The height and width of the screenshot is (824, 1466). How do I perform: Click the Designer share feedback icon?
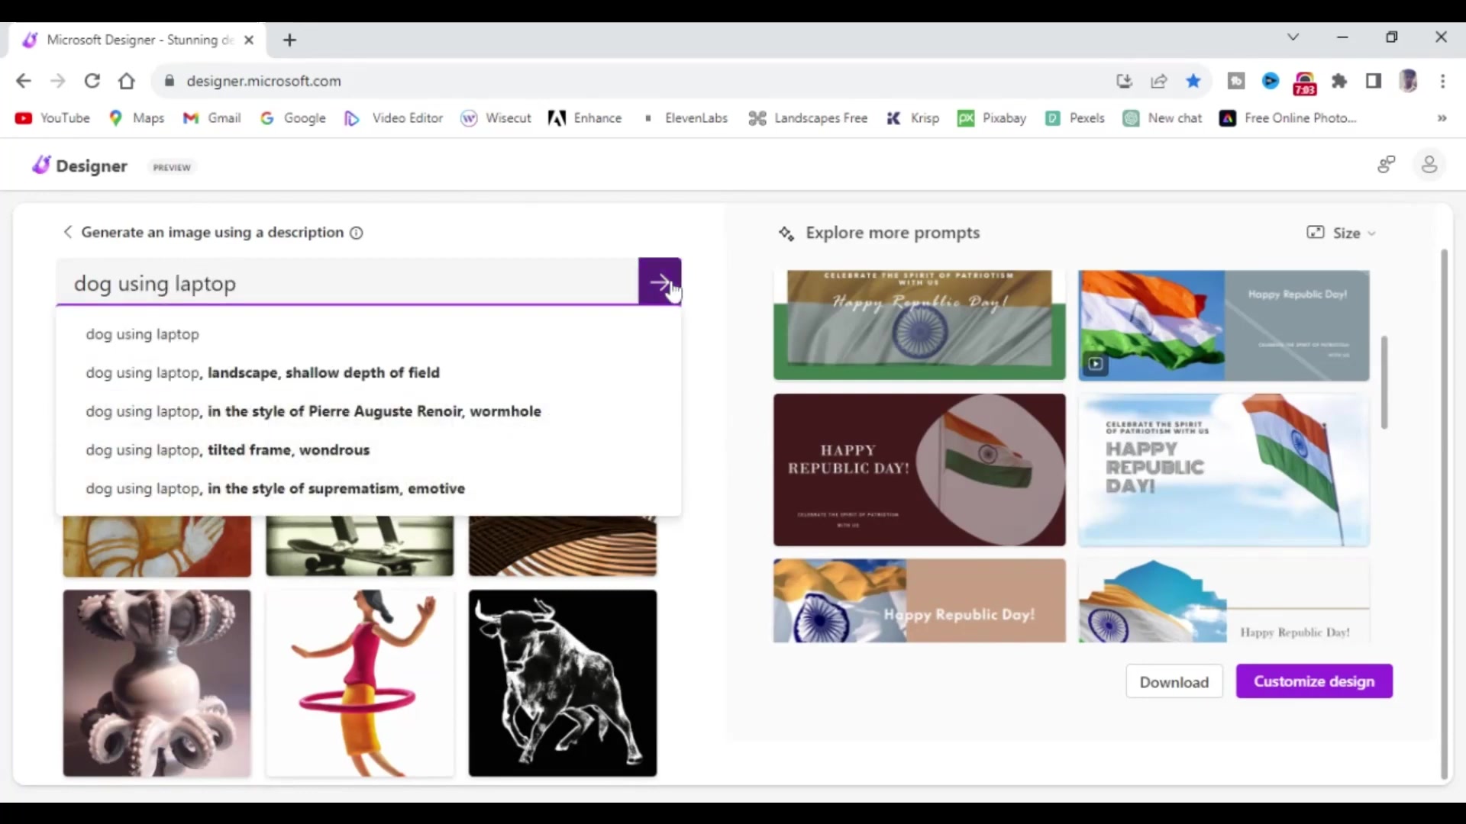pos(1387,165)
